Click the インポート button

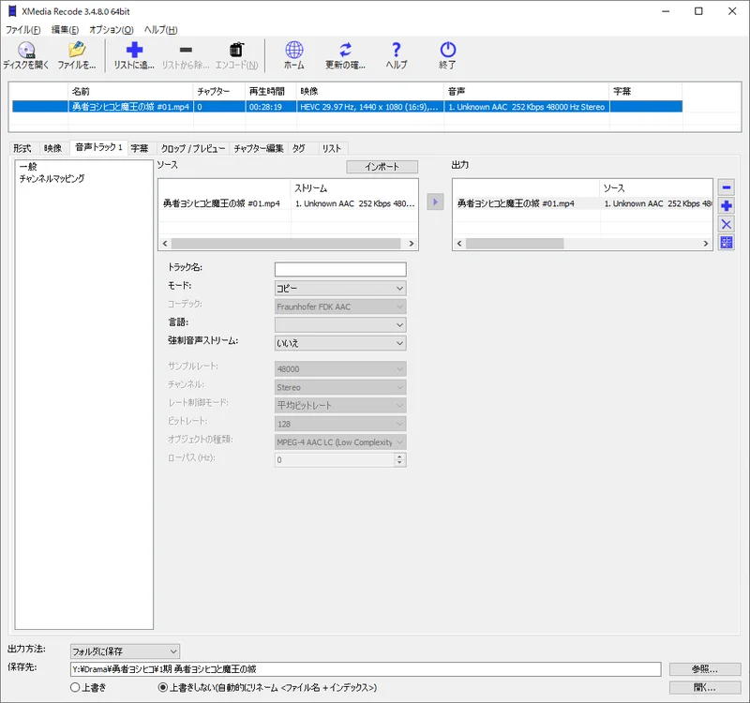[x=382, y=167]
